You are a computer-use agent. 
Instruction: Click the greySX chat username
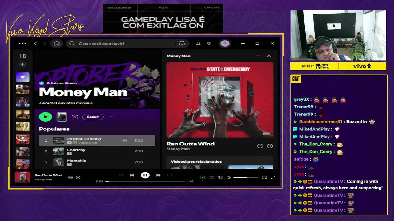(301, 99)
